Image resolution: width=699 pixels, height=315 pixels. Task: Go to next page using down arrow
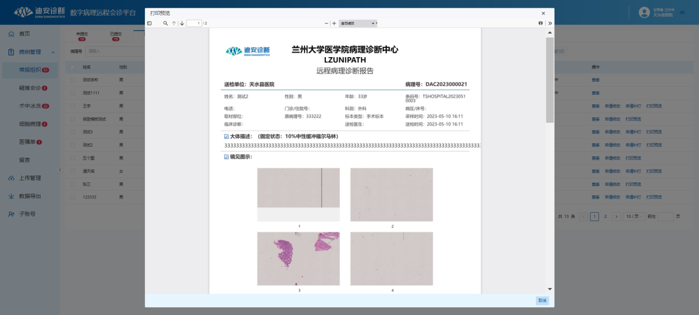[x=182, y=23]
